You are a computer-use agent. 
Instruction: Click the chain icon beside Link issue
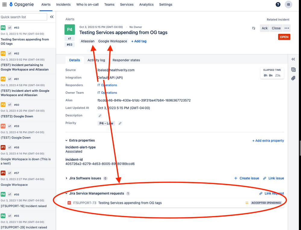[x=265, y=178]
